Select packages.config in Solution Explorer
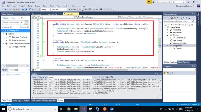Image resolution: width=201 pixels, height=112 pixels. point(179,43)
